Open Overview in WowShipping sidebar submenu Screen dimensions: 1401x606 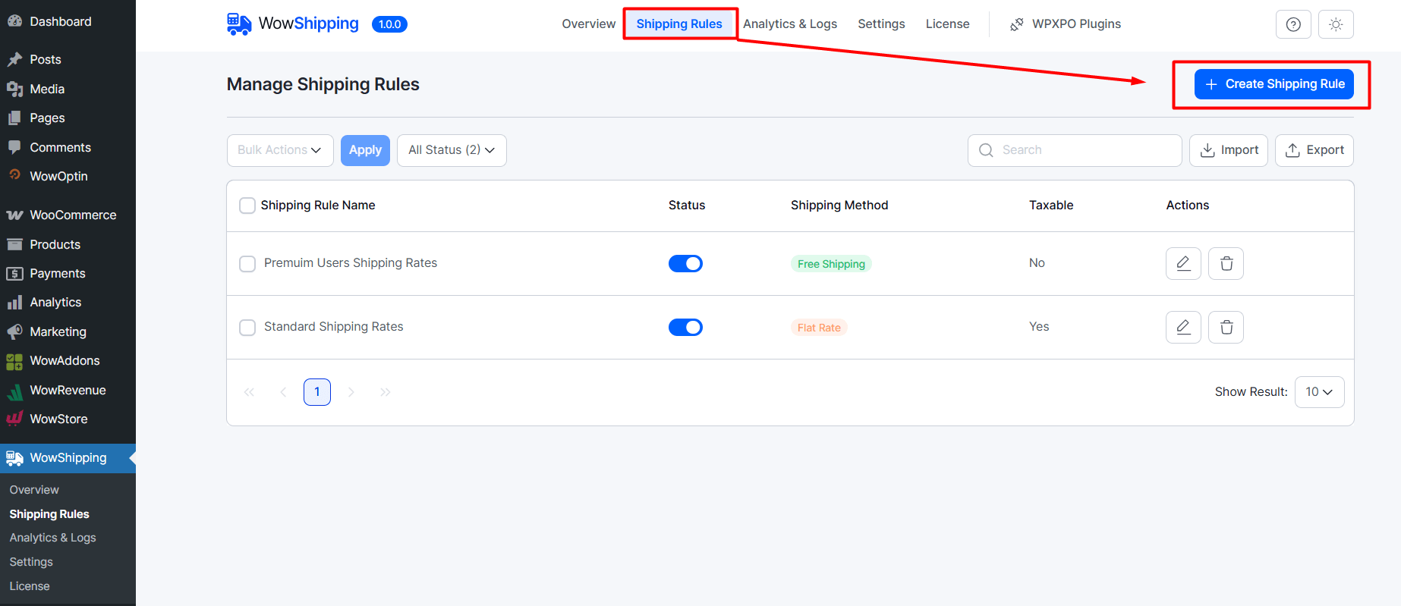[34, 490]
